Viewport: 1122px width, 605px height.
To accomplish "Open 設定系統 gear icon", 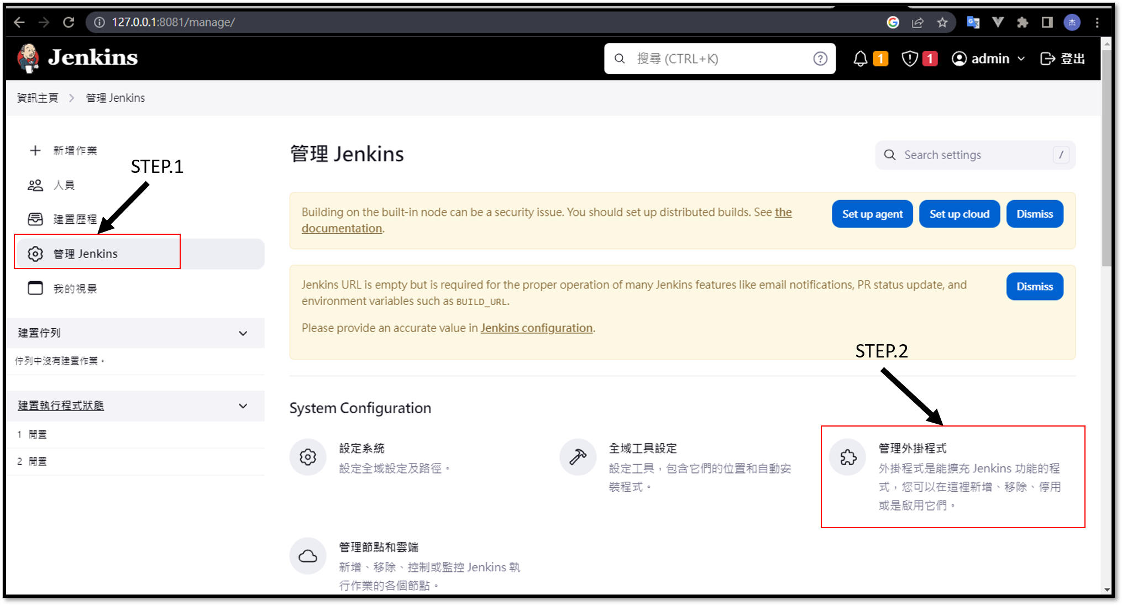I will click(x=308, y=457).
